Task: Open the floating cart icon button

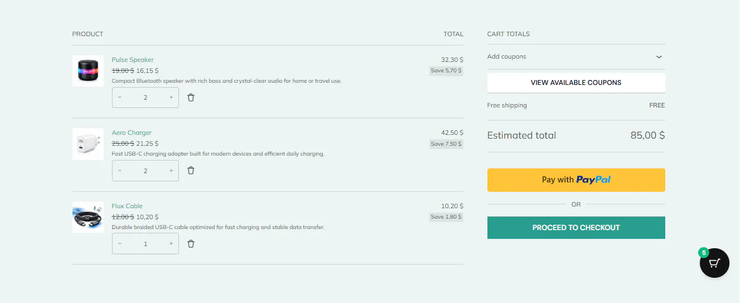Action: click(x=714, y=263)
